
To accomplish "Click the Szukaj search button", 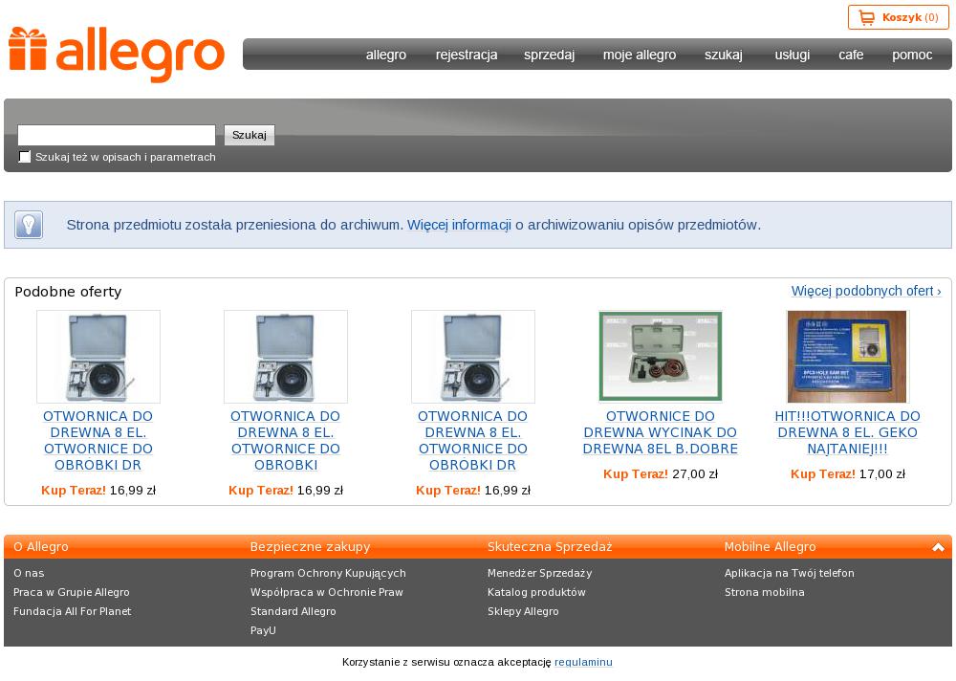I will point(250,135).
